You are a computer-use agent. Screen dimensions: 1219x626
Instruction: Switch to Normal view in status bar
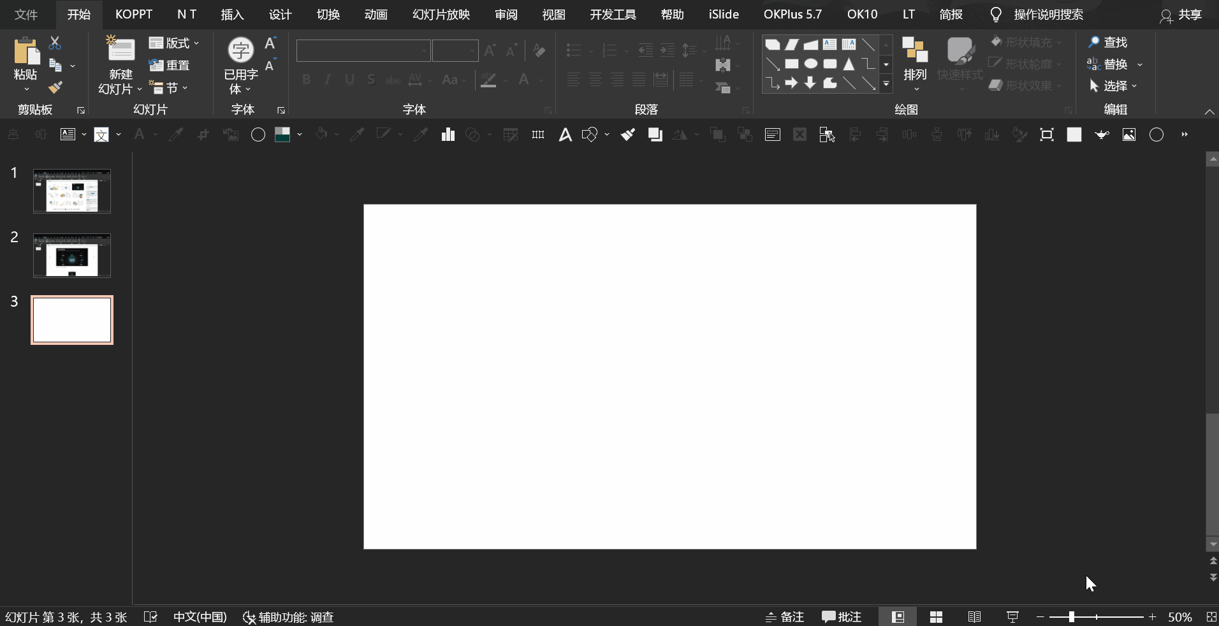[x=898, y=617]
